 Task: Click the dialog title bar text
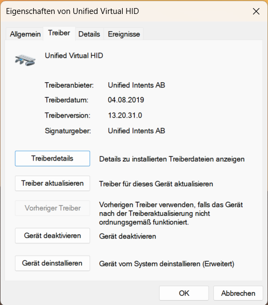[x=72, y=11]
